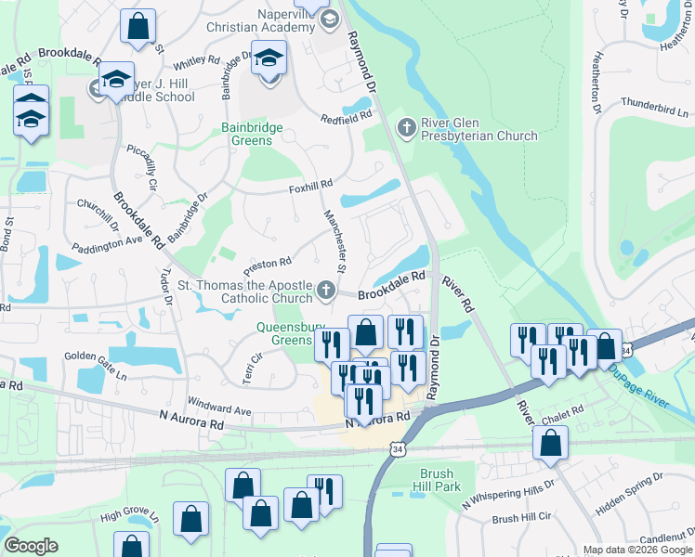Open St. Thomas the Apostle Catholic Church pin
Image resolution: width=695 pixels, height=557 pixels.
[x=326, y=291]
